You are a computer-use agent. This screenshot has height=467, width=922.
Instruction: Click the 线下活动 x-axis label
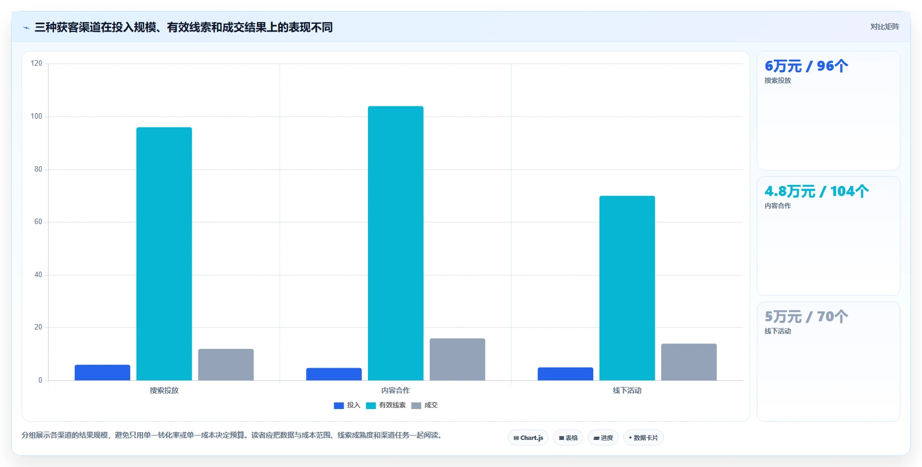click(x=627, y=390)
